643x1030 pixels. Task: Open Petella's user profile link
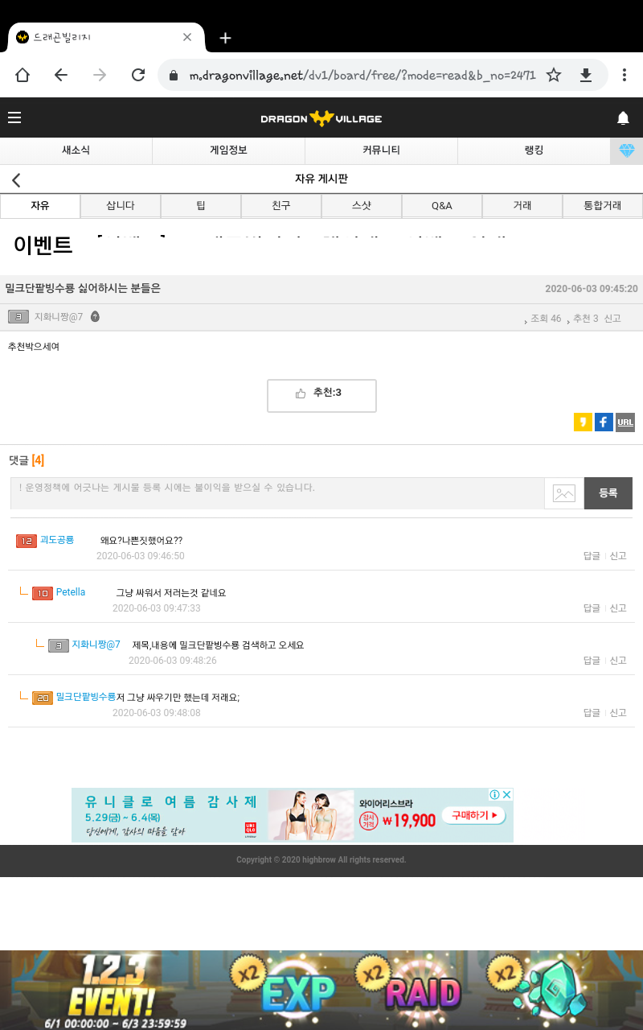pyautogui.click(x=71, y=592)
